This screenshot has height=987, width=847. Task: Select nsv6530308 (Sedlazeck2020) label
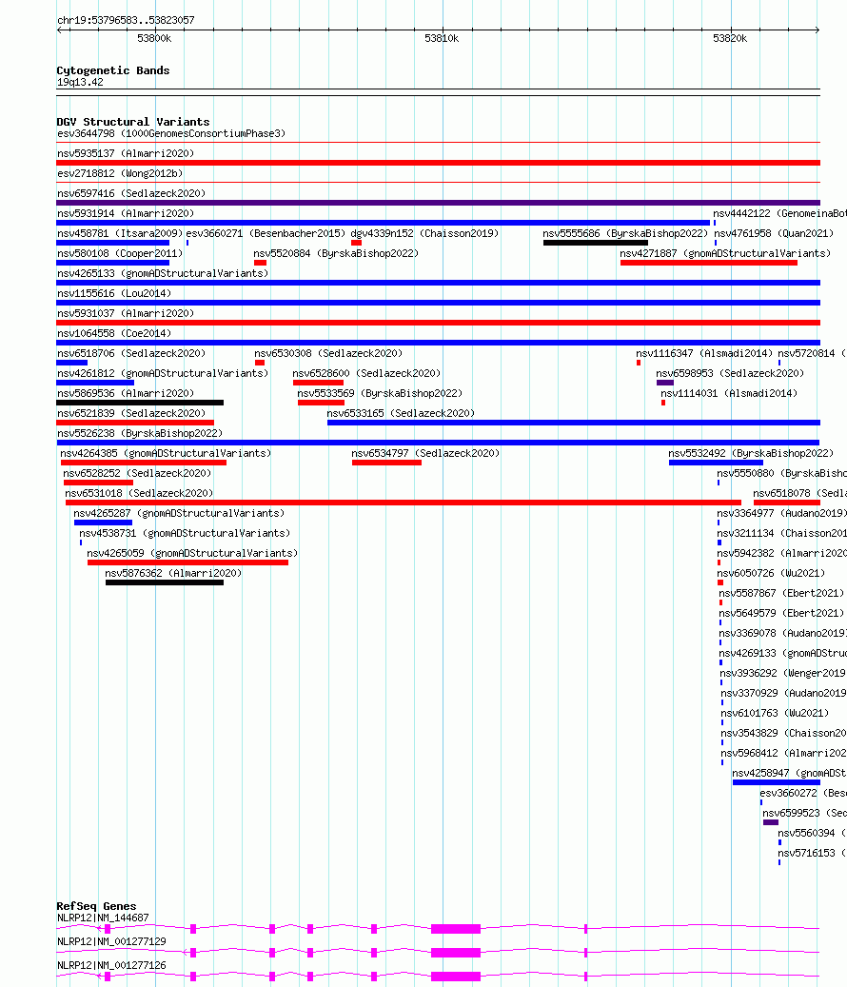point(328,354)
